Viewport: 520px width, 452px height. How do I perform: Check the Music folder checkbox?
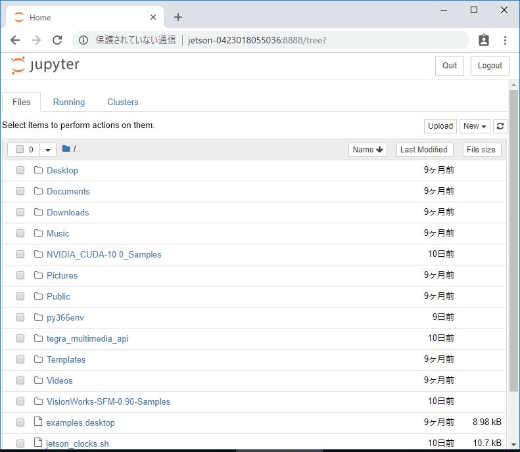coord(20,234)
